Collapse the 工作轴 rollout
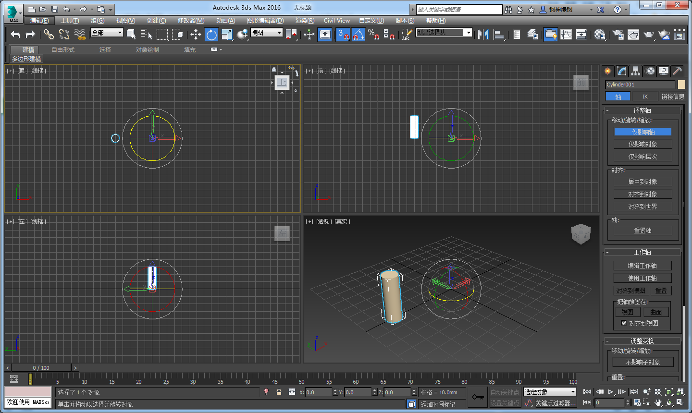Viewport: 692px width, 413px height. tap(642, 252)
